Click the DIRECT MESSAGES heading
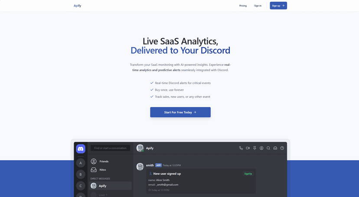 100,178
